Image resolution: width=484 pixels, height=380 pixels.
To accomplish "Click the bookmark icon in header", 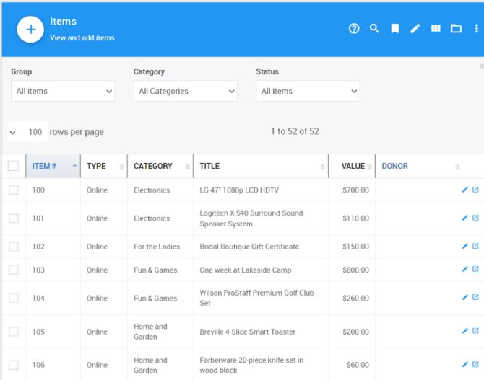I will [x=395, y=29].
